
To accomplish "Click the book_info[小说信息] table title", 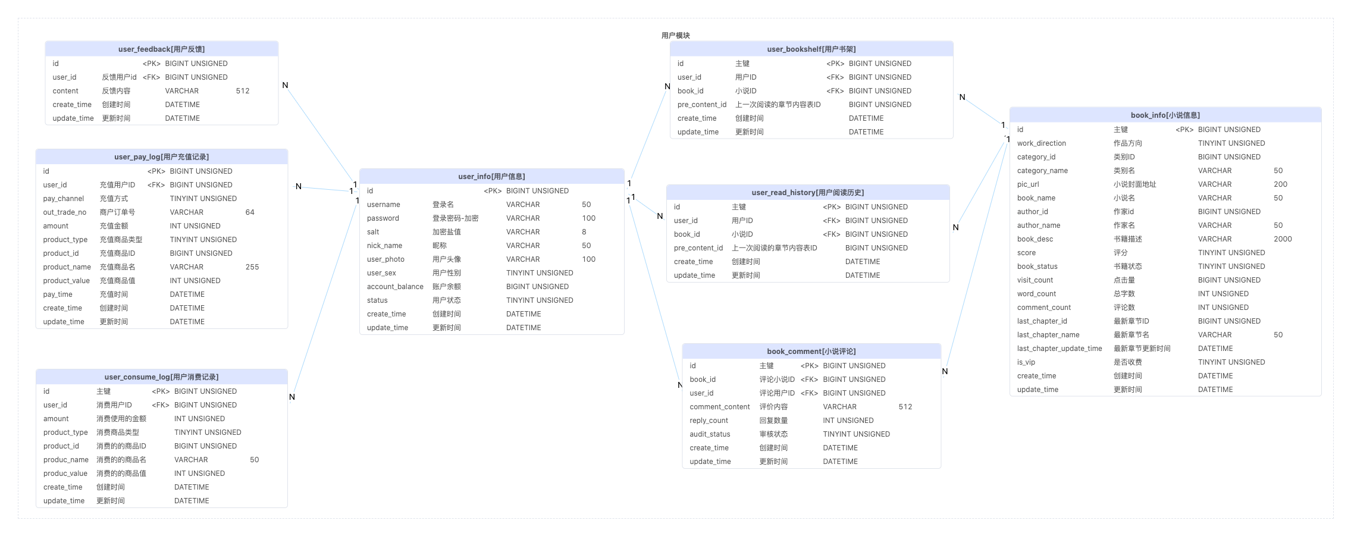I will [1165, 115].
